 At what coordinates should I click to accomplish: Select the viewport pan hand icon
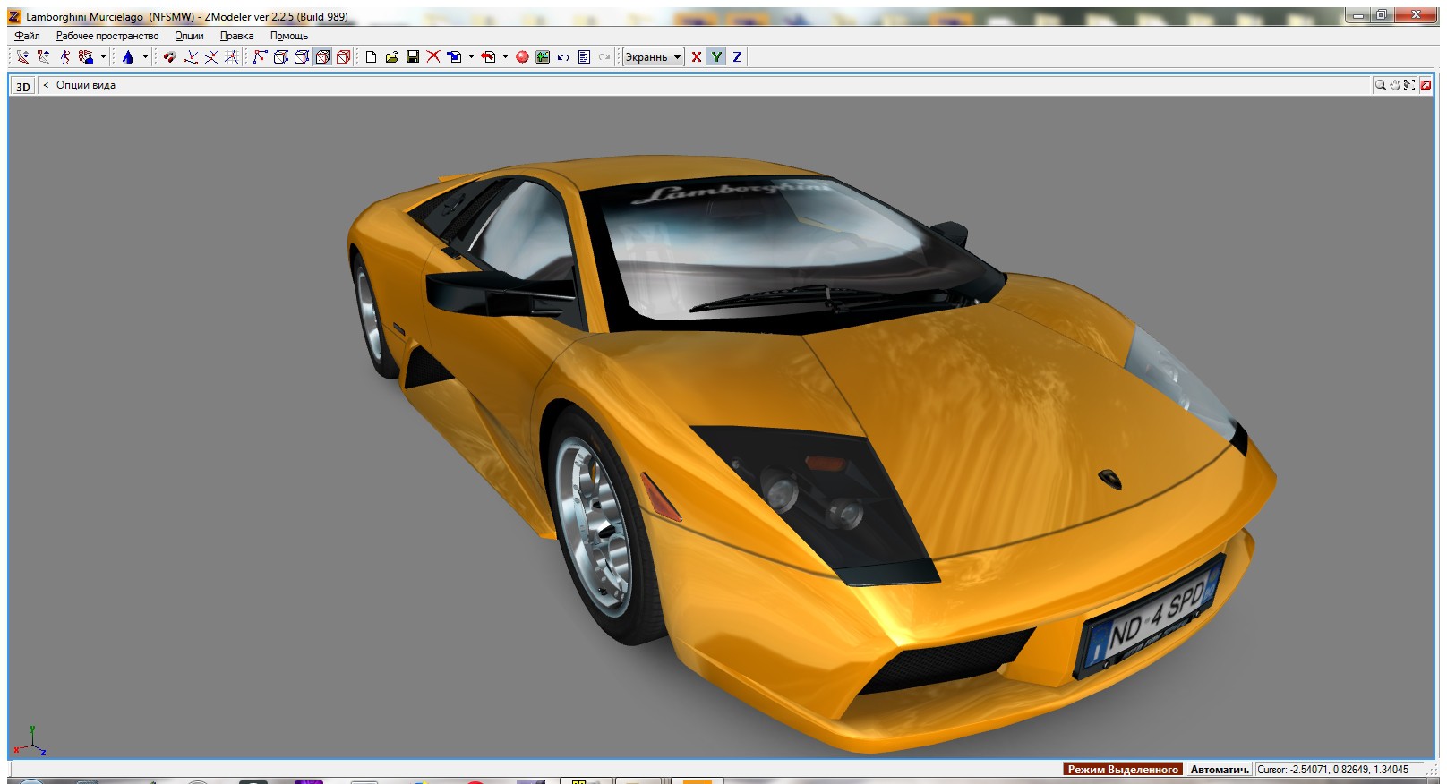pyautogui.click(x=1395, y=85)
